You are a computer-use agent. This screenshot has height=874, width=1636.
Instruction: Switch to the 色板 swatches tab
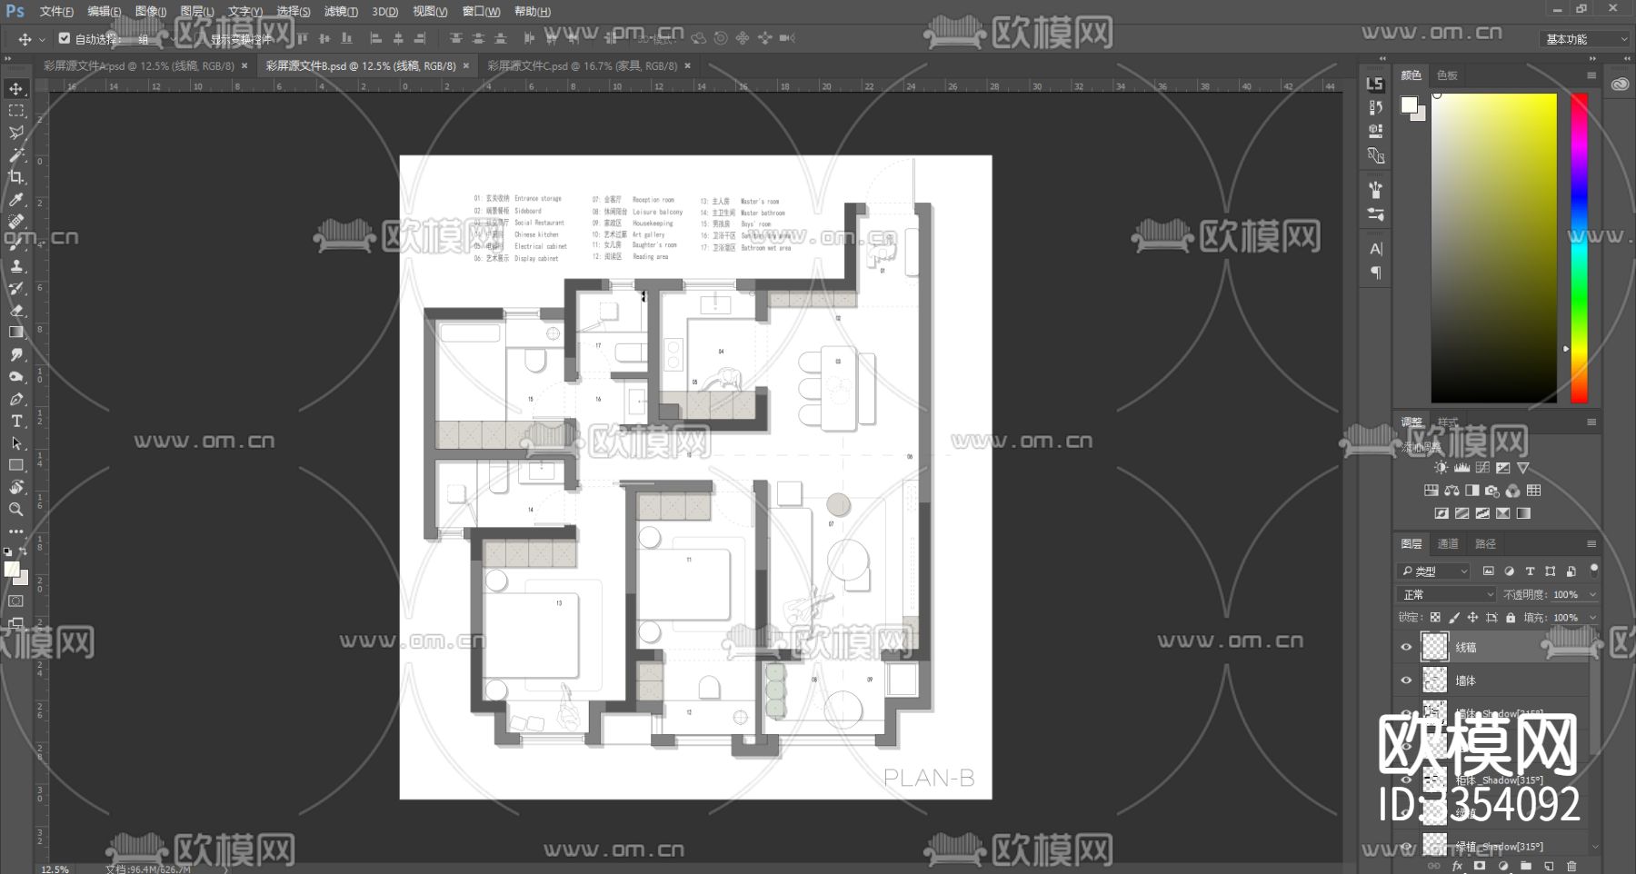(x=1447, y=75)
